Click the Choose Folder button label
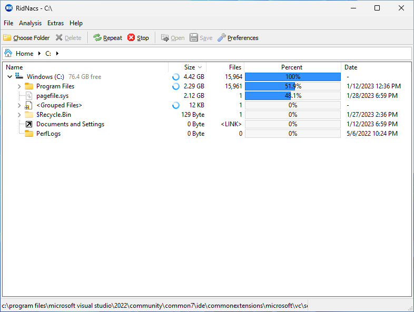Viewport: 414px width, 312px height. pos(32,38)
